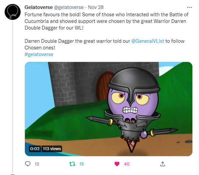Click the like count 40
Image resolution: width=199 pixels, height=175 pixels.
[x=127, y=164]
